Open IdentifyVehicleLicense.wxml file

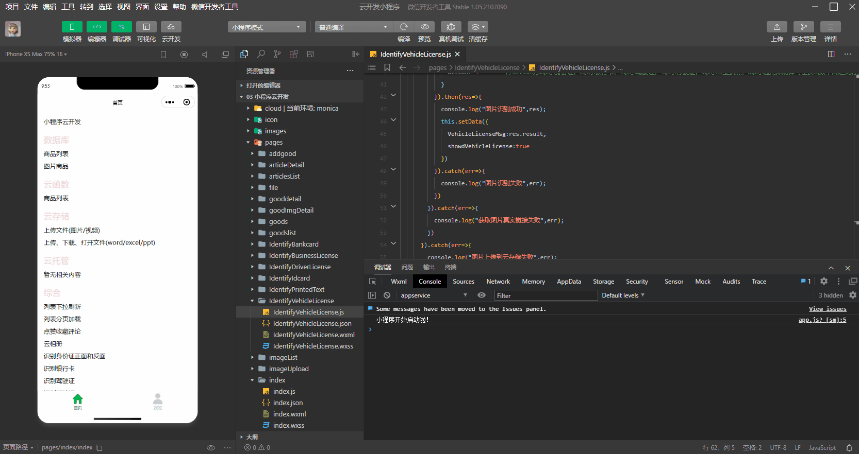click(x=313, y=335)
